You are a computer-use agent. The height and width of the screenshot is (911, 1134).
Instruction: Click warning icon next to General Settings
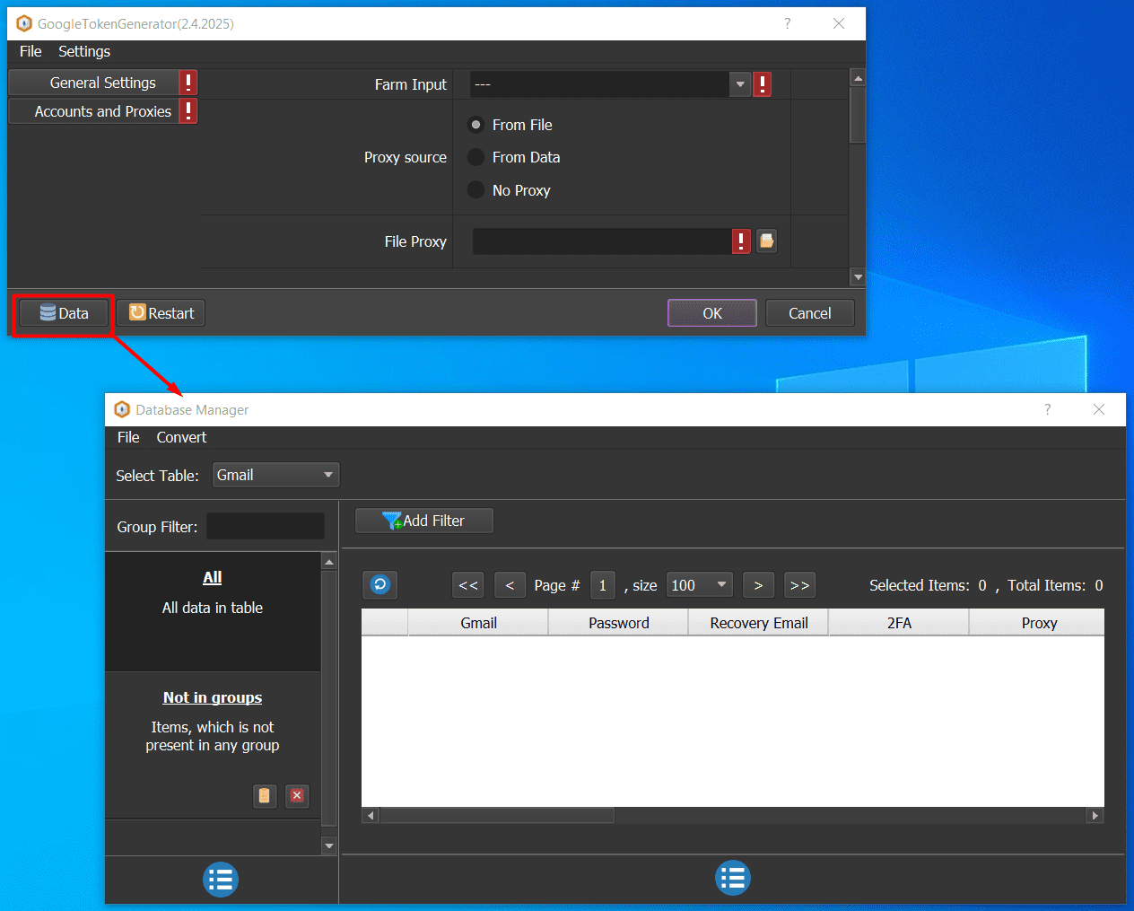coord(188,83)
